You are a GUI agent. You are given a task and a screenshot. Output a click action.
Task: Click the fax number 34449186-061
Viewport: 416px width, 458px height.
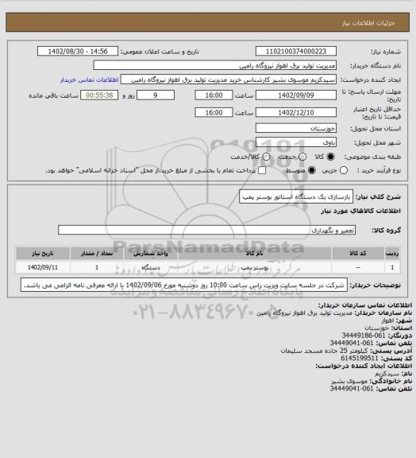coord(364,336)
